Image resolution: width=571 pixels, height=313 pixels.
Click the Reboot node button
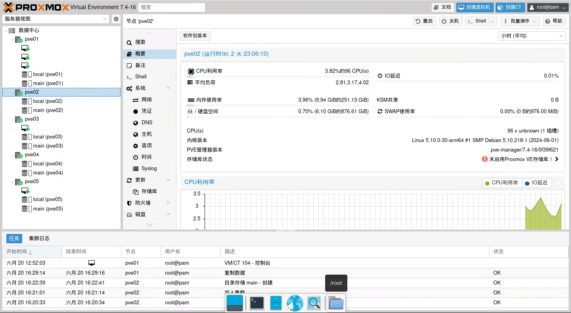(424, 21)
